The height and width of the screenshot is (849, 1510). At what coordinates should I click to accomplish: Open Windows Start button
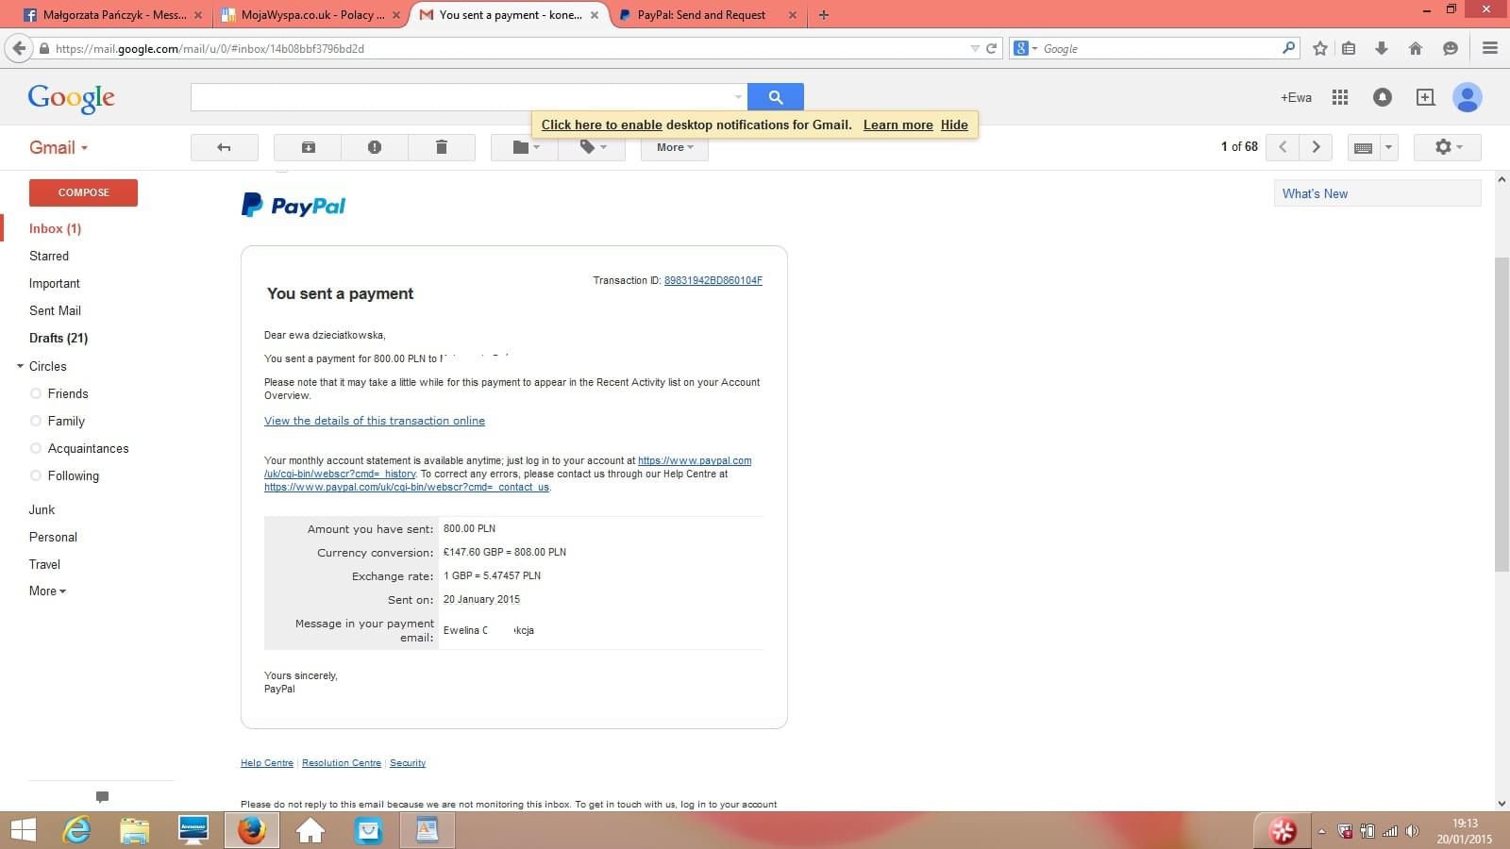[x=23, y=830]
